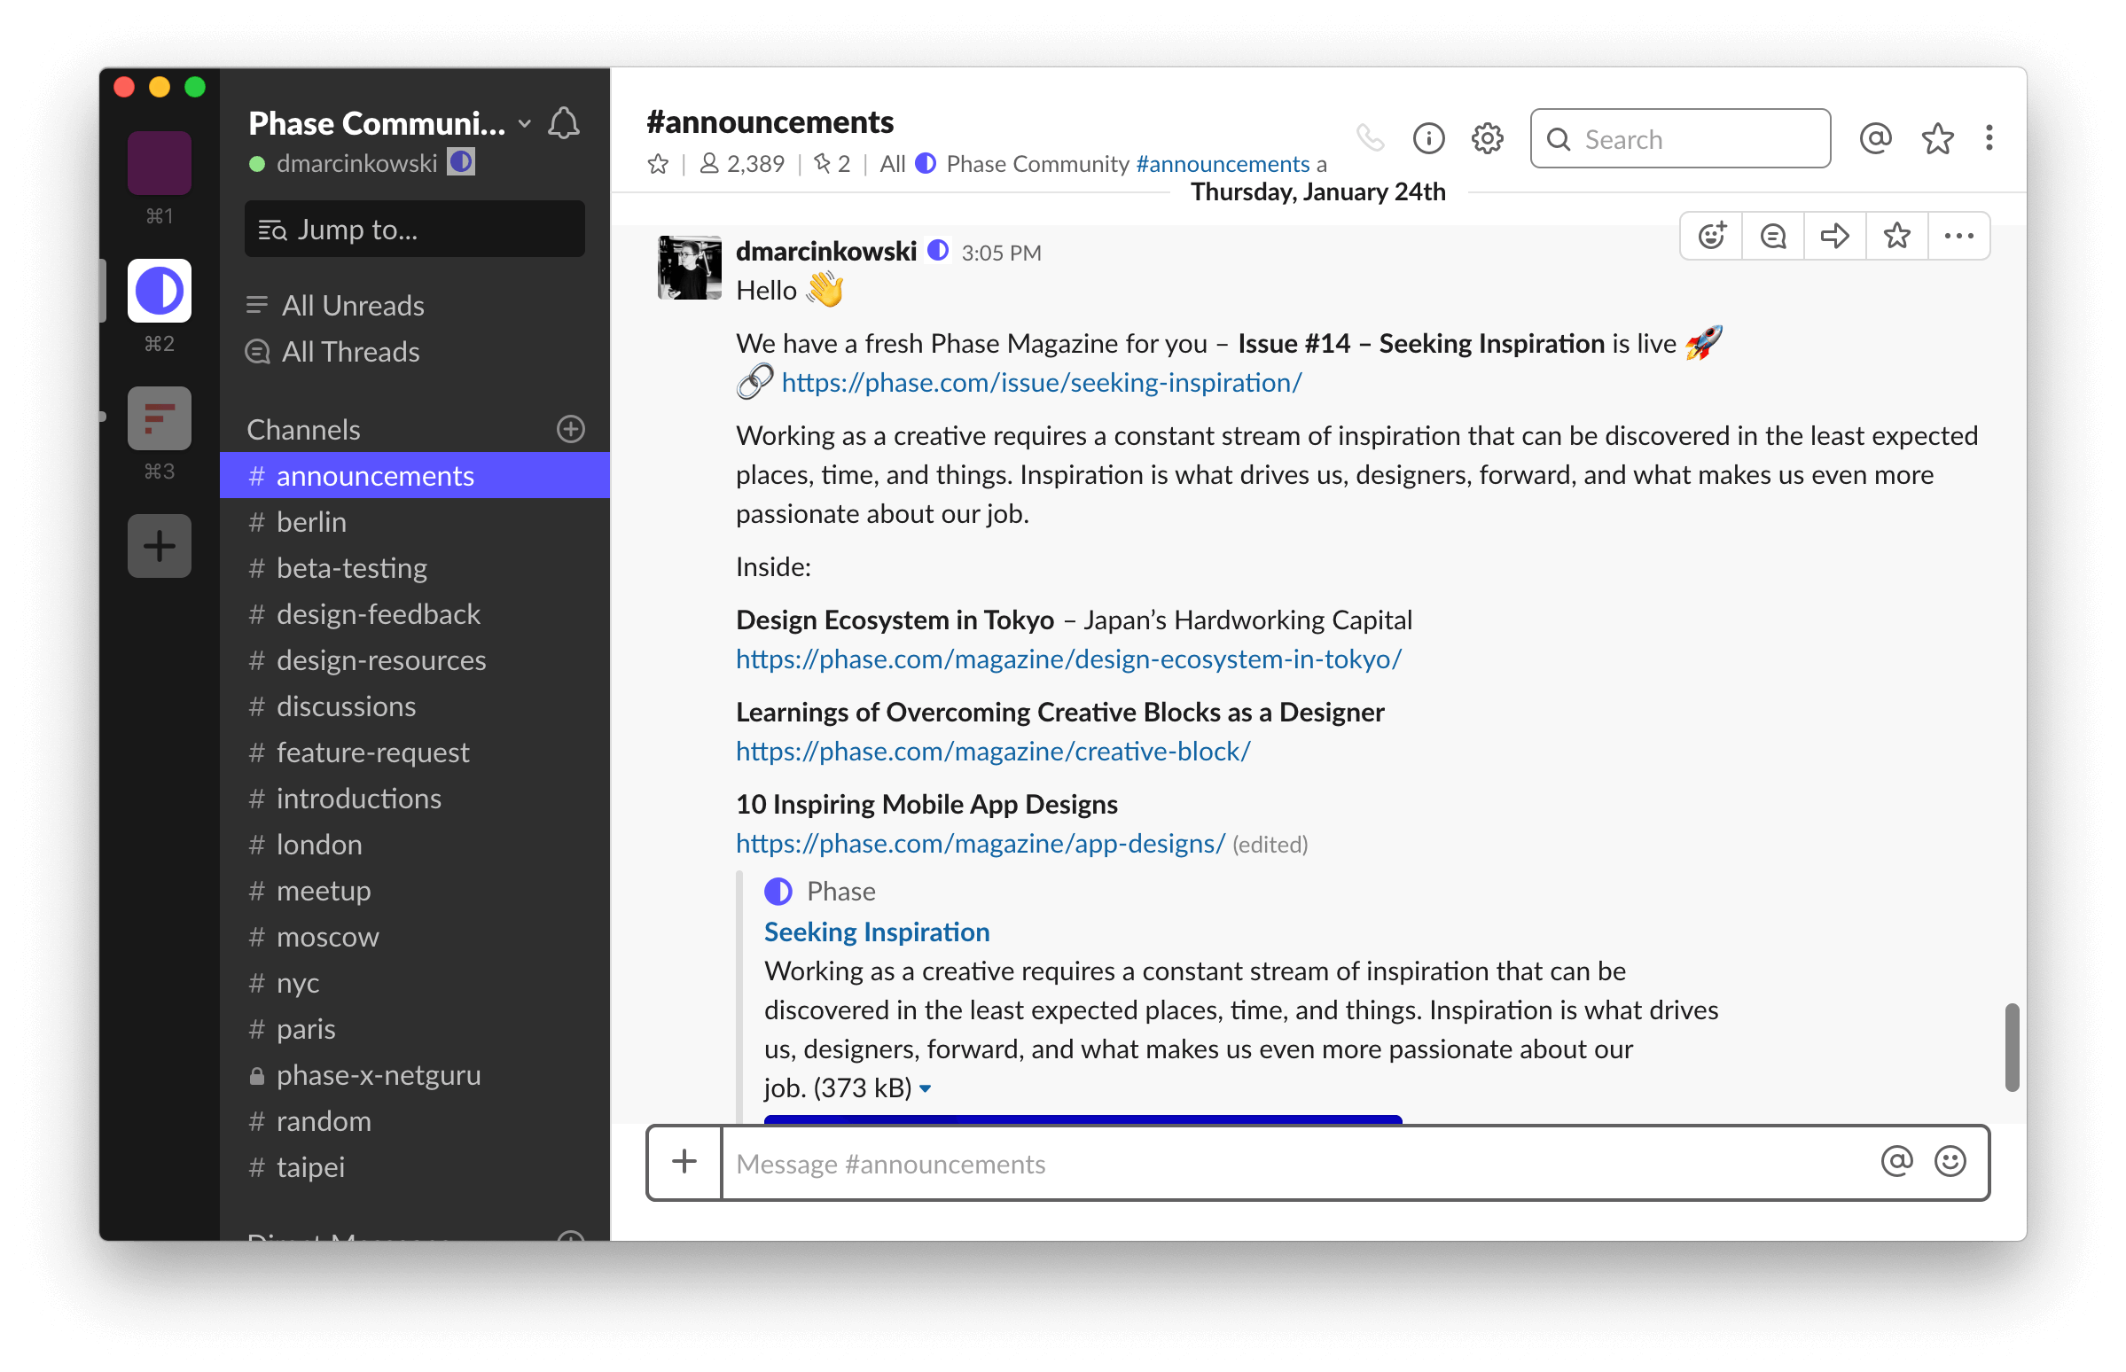Image resolution: width=2126 pixels, height=1372 pixels.
Task: Open the discussions channel
Action: pos(414,705)
